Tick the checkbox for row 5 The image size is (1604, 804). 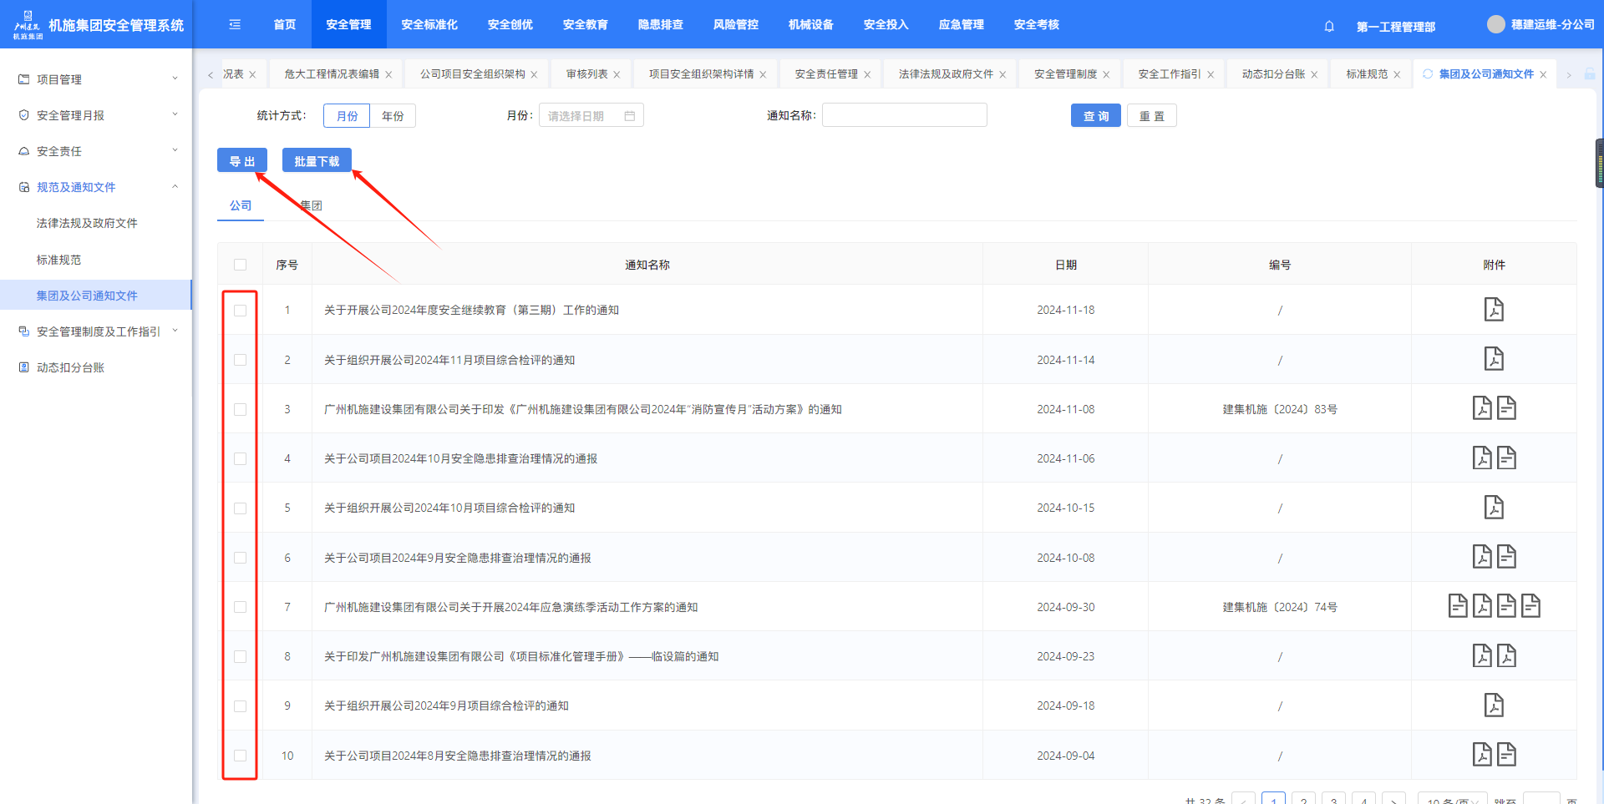pos(241,508)
